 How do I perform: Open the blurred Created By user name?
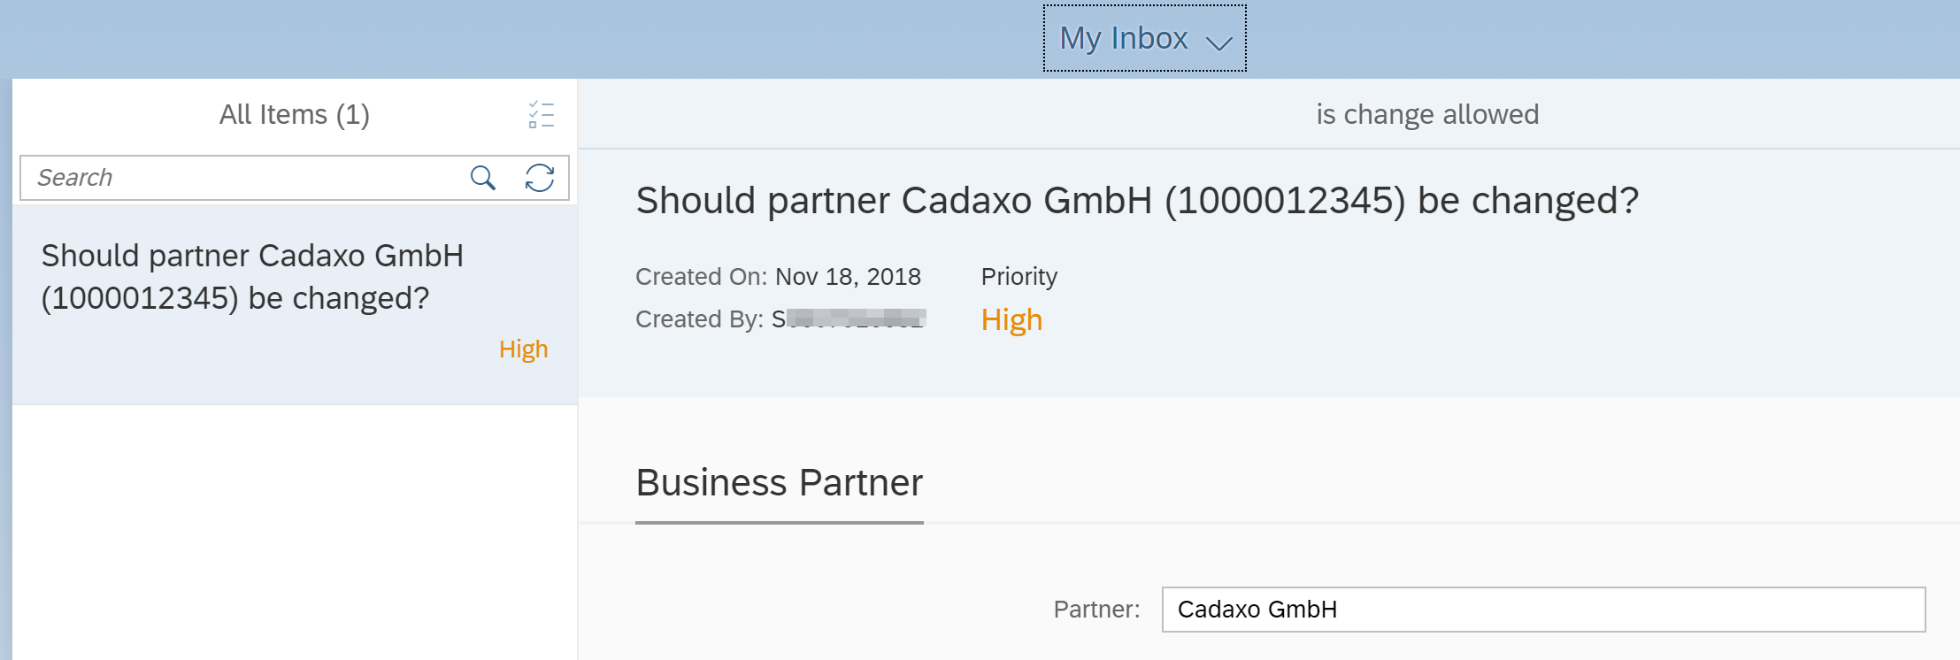pos(849,318)
